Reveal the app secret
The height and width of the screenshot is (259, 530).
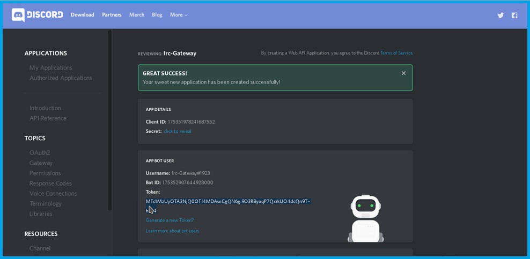click(177, 131)
